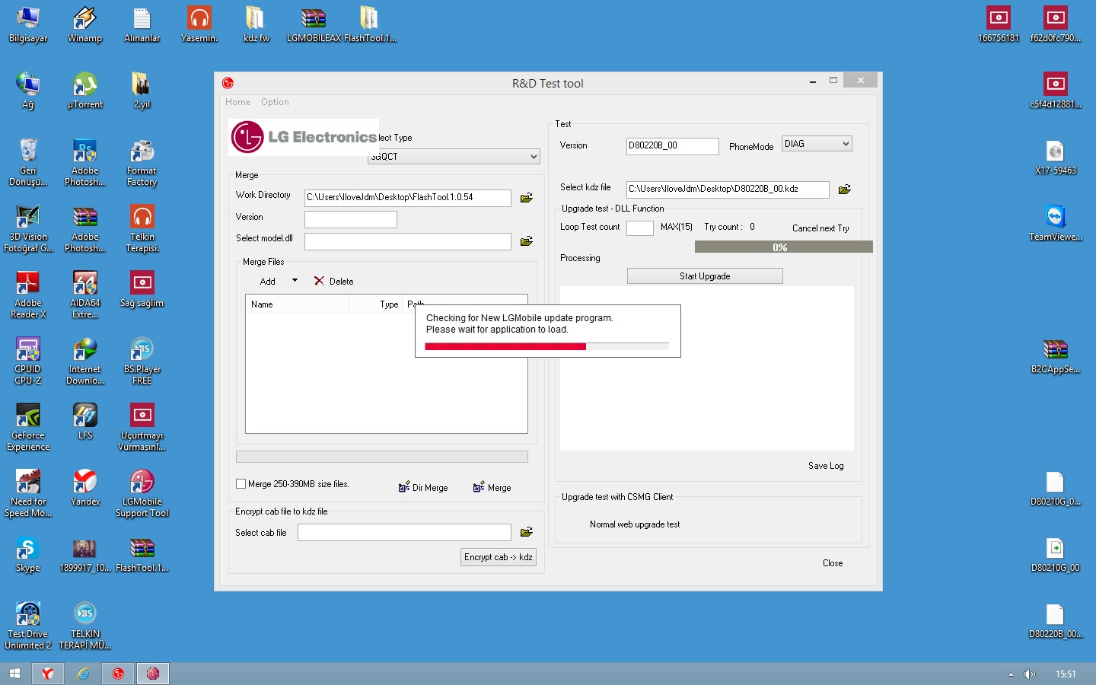Click the Select cab file field
This screenshot has width=1096, height=685.
(x=404, y=532)
